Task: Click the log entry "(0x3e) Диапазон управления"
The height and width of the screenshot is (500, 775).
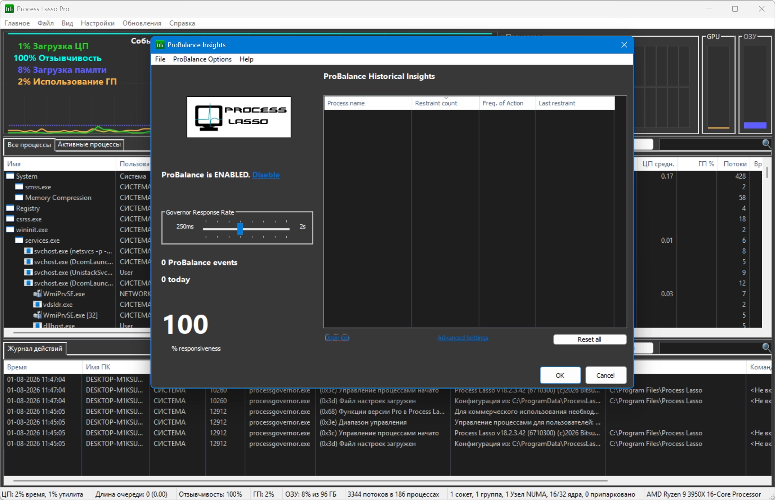Action: tap(363, 422)
